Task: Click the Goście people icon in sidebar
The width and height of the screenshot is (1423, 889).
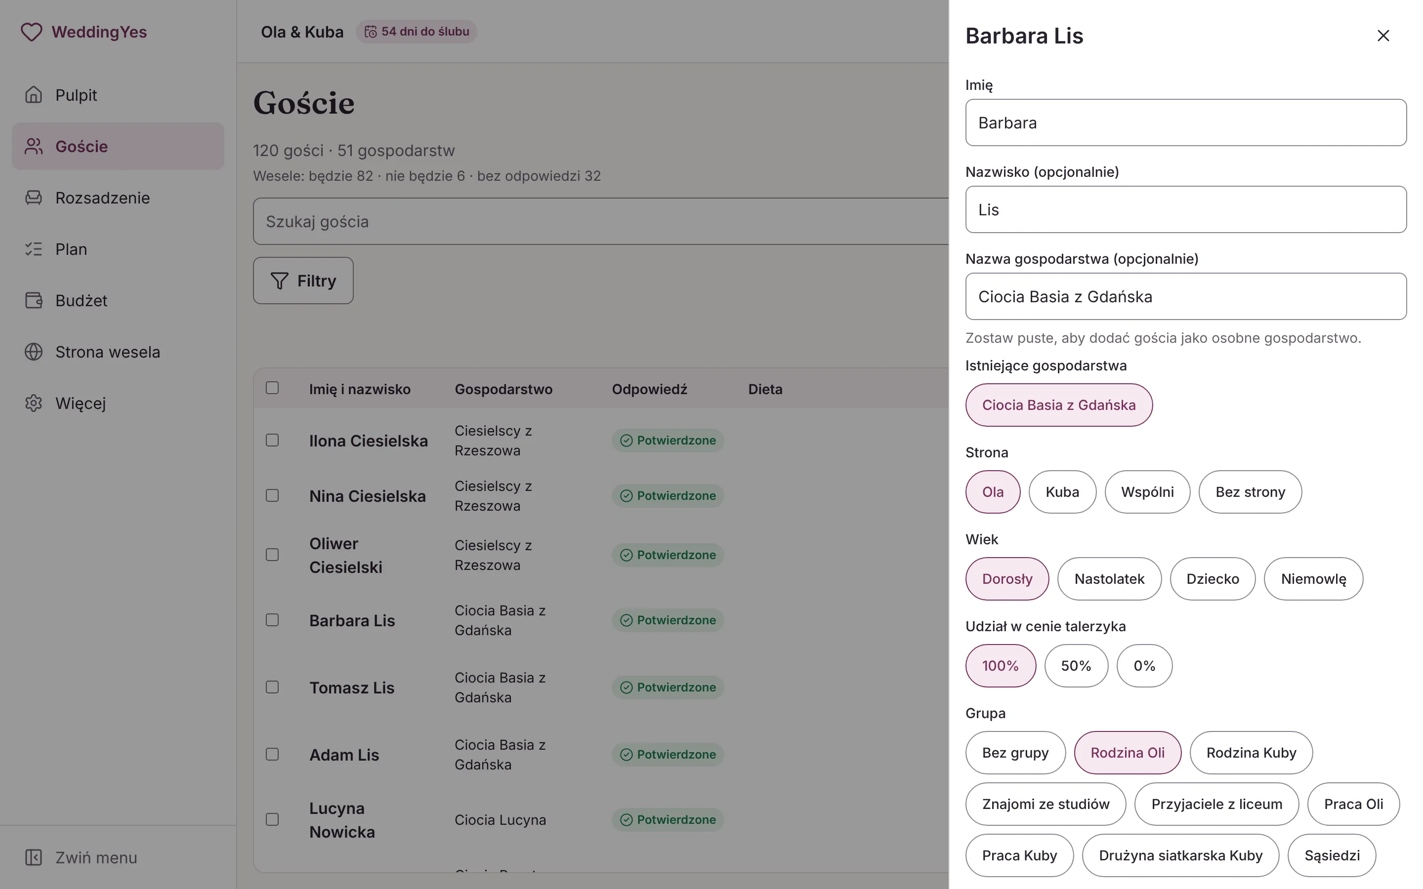Action: tap(34, 146)
